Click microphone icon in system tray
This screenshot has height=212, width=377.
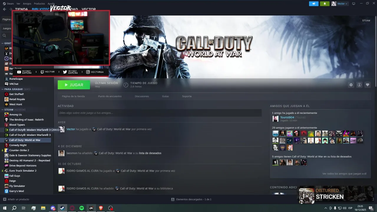click(x=335, y=208)
